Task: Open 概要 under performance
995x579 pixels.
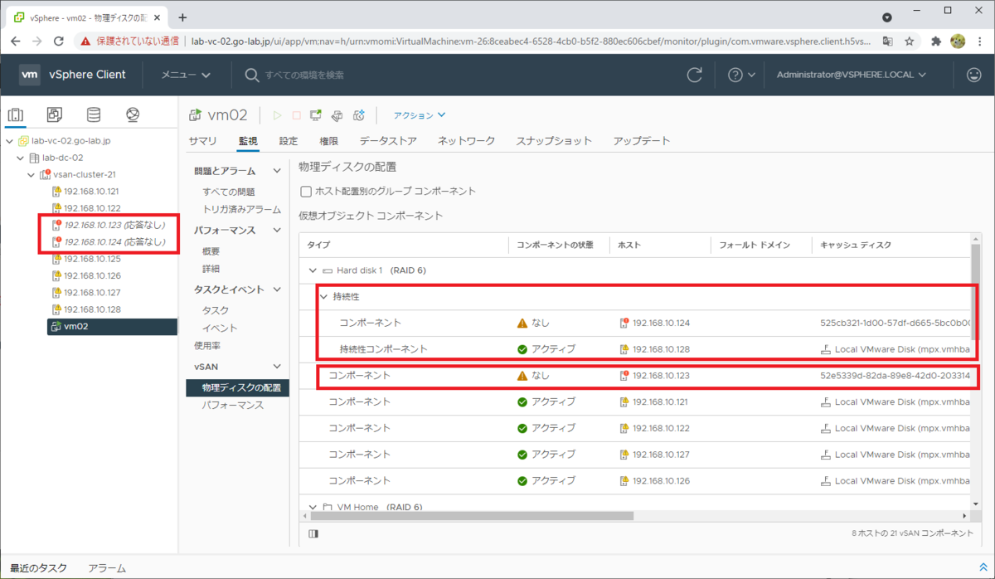Action: [211, 251]
